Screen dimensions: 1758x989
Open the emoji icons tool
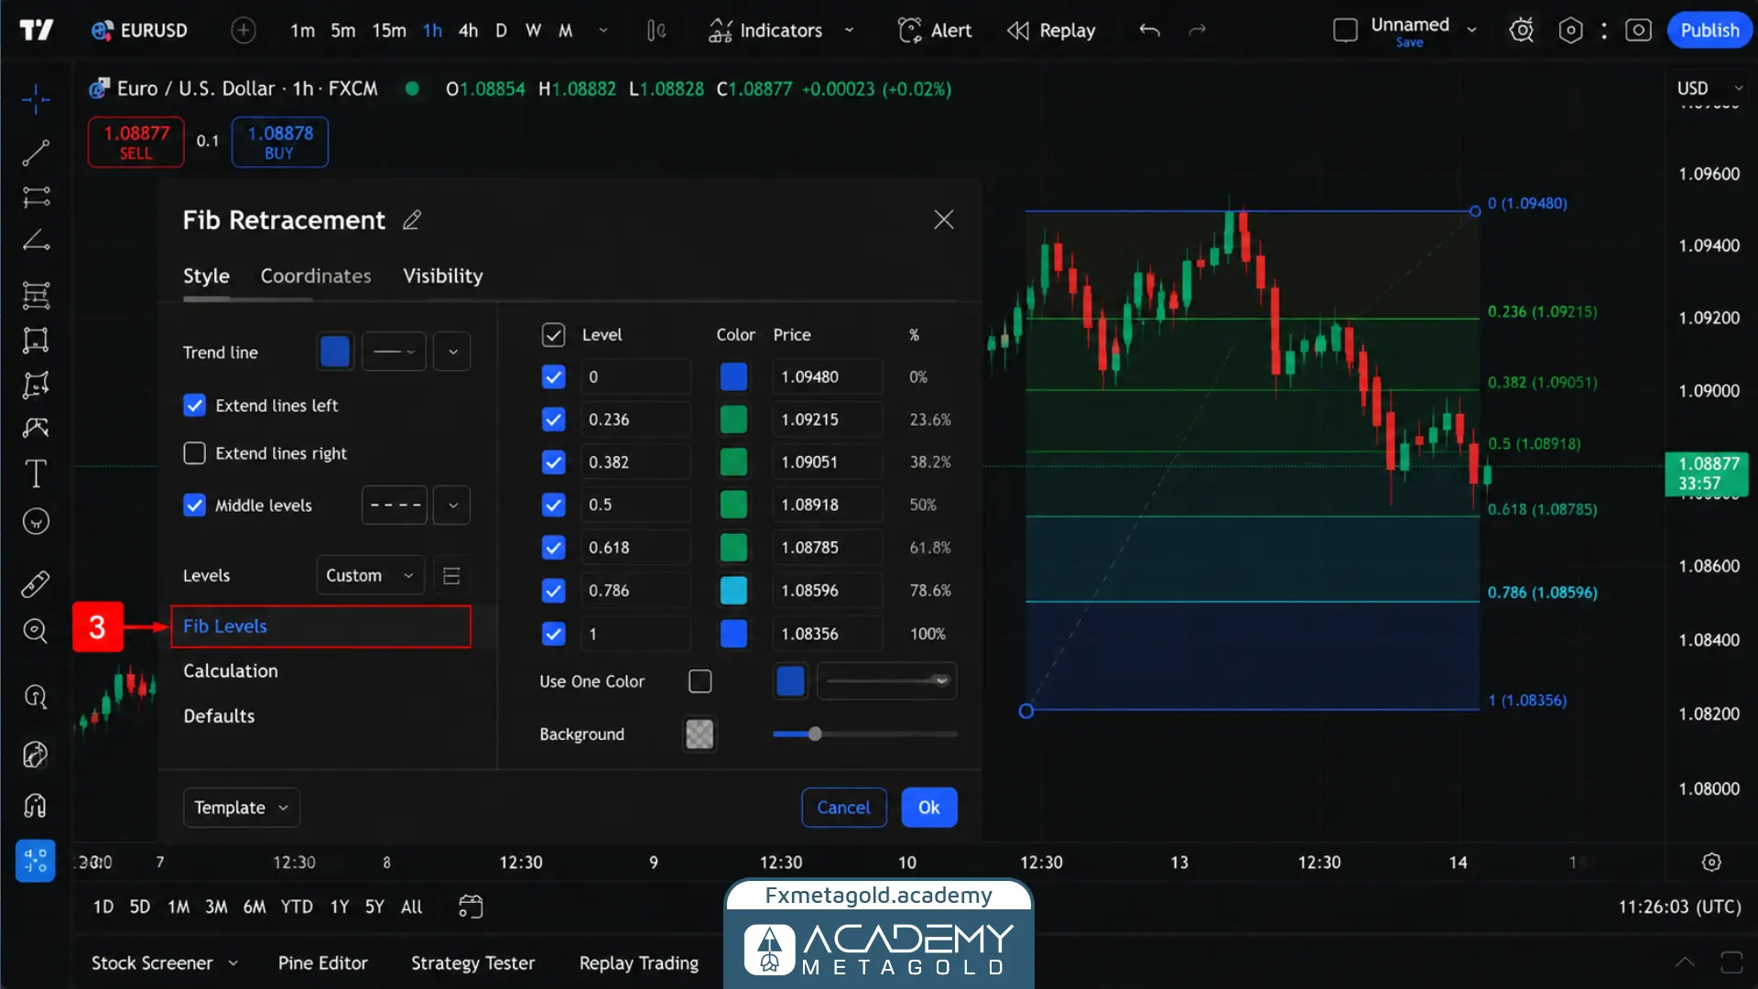(36, 522)
